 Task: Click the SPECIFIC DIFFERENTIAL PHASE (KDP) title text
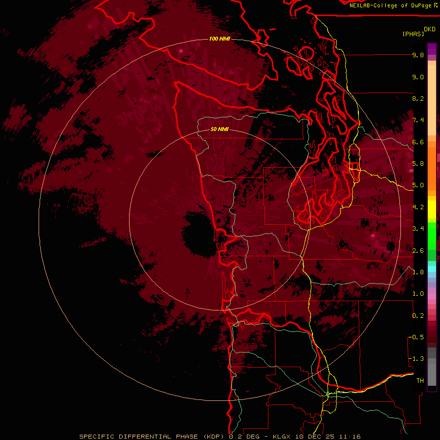(x=153, y=437)
